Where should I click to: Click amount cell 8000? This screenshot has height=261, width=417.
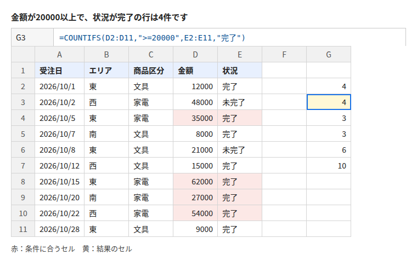pos(195,134)
